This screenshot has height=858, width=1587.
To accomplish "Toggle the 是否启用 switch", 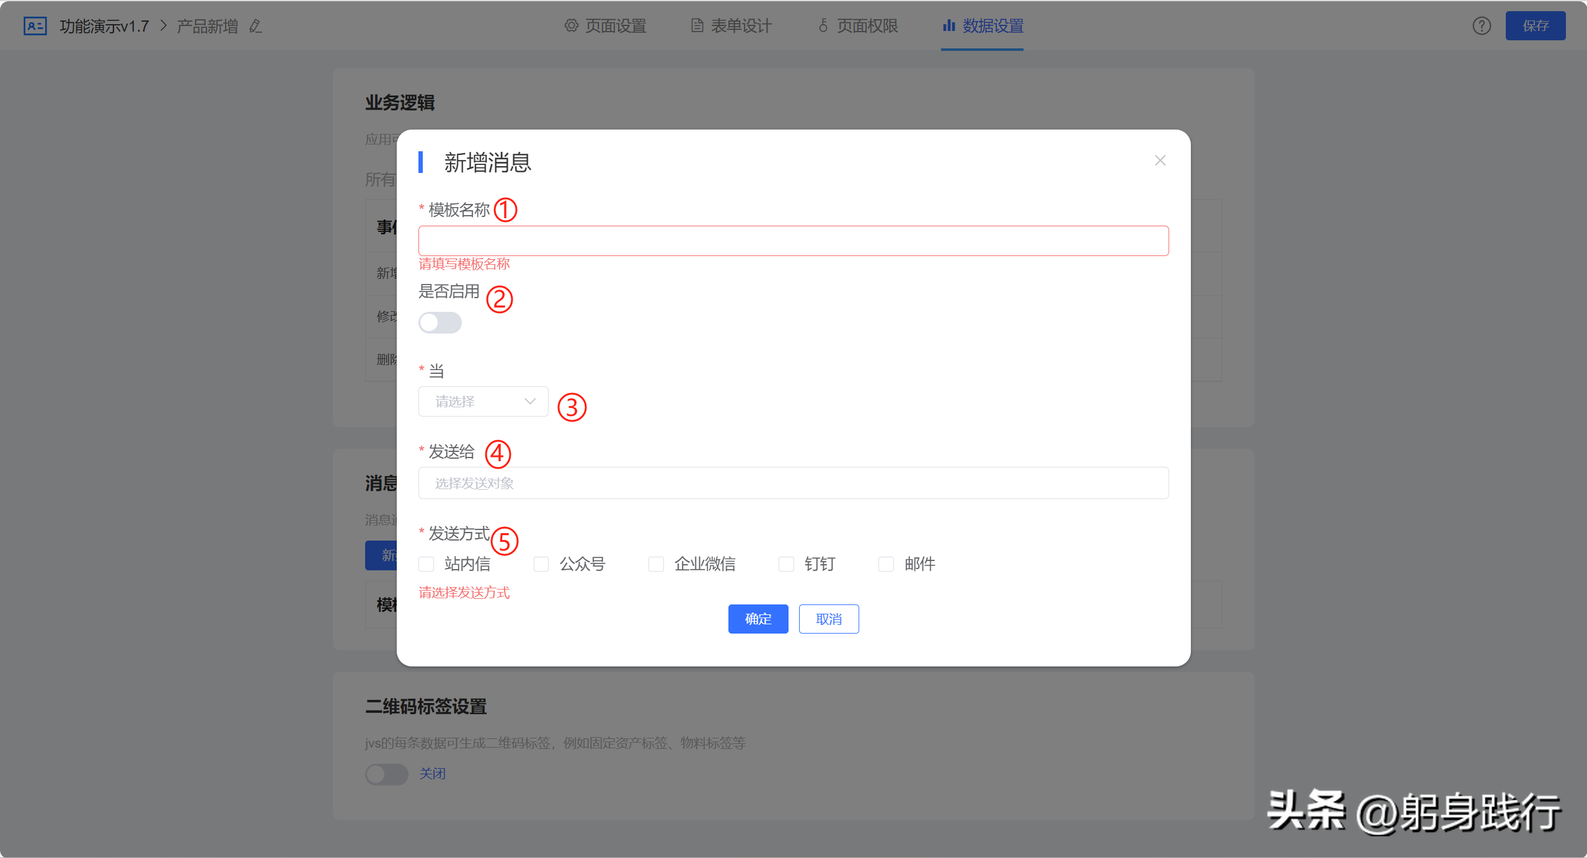I will (x=440, y=322).
